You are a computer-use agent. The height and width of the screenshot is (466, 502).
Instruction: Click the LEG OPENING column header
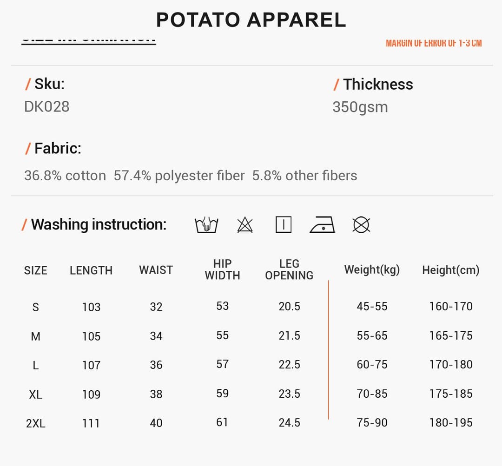[289, 269]
